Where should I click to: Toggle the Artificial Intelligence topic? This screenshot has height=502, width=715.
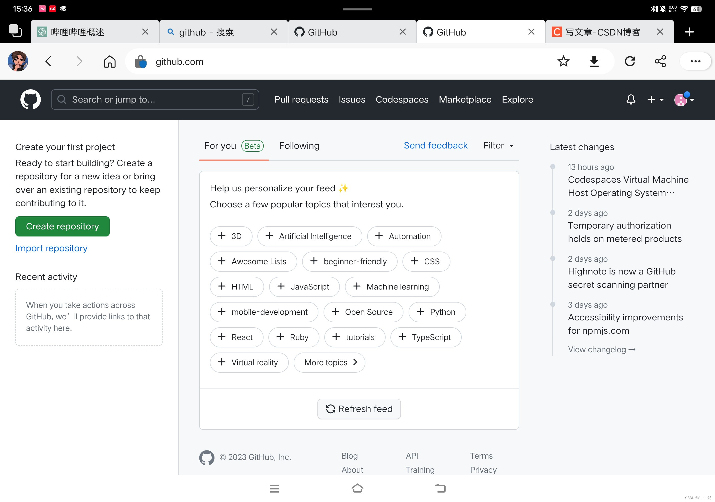point(309,236)
